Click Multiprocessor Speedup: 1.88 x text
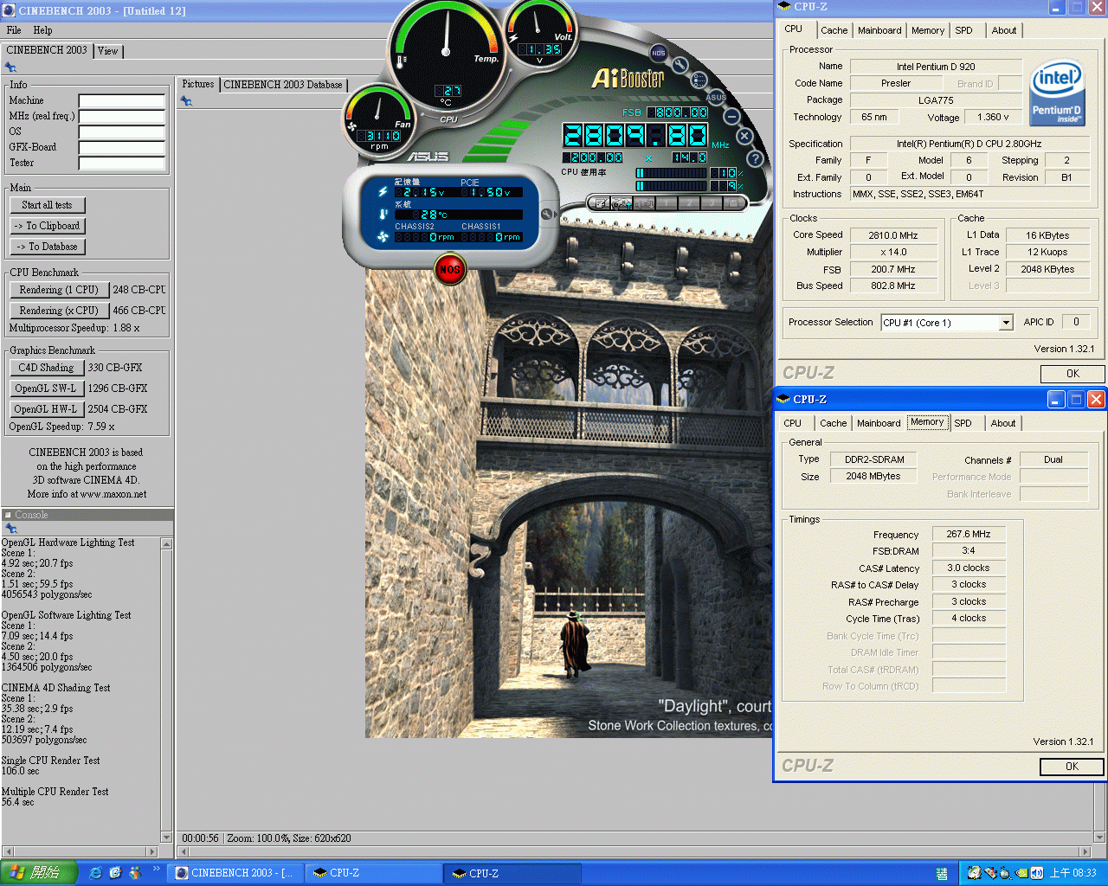1108x886 pixels. coord(74,329)
